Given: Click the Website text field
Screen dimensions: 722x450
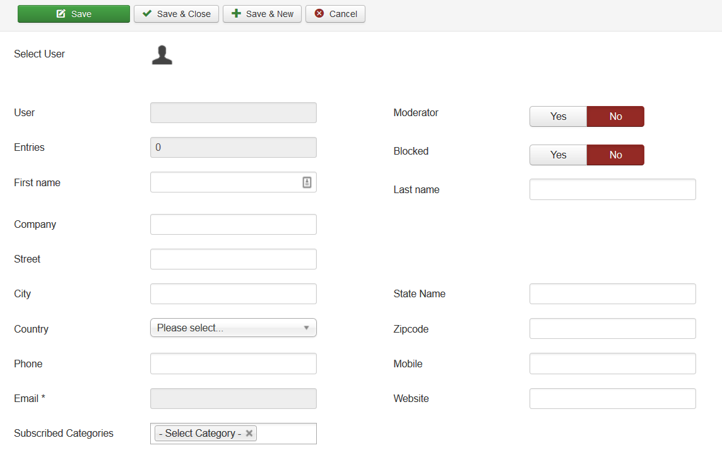Looking at the screenshot, I should (612, 398).
